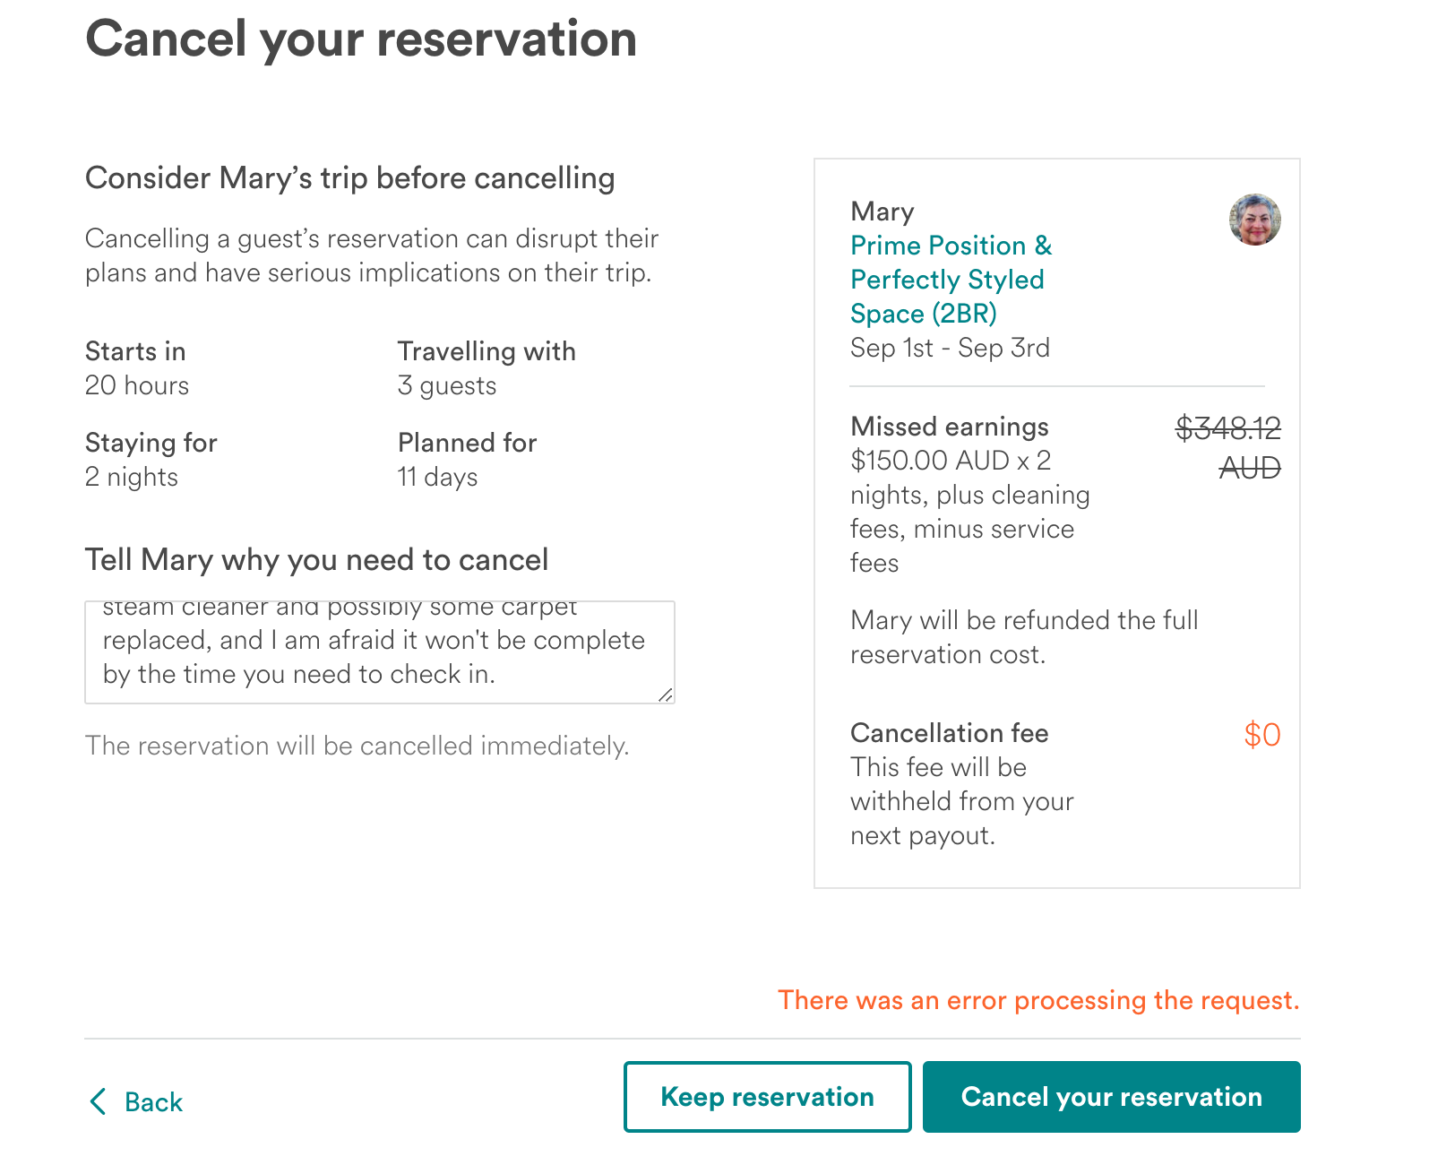Focus the cancellation reason text box

(x=379, y=652)
